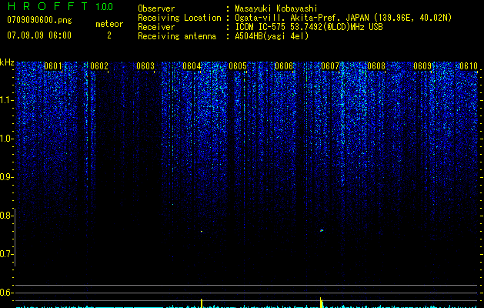
Task: Click the meteor count label
Action: tap(109, 24)
